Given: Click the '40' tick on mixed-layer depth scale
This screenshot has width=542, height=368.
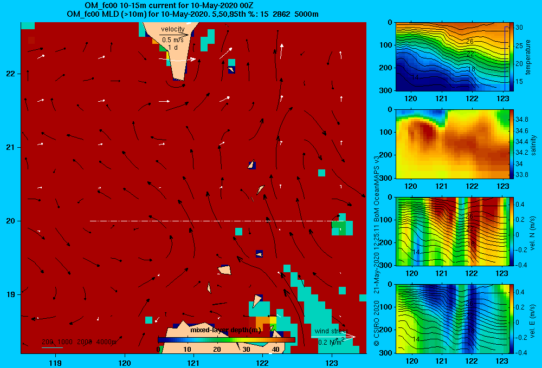Looking at the screenshot, I should pos(275,350).
